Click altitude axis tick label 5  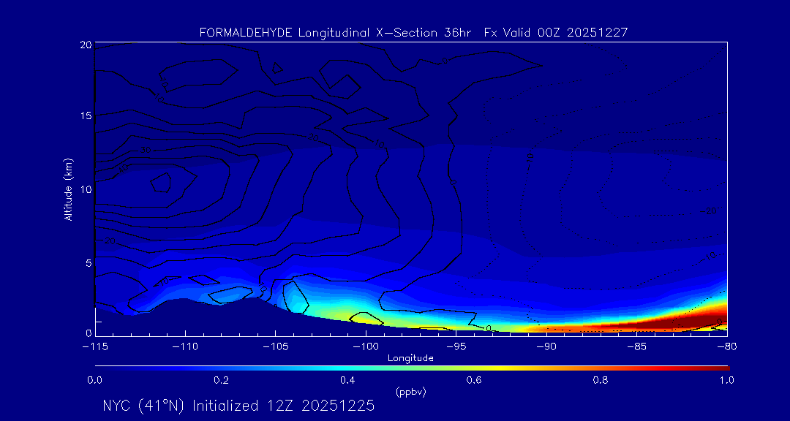89,263
